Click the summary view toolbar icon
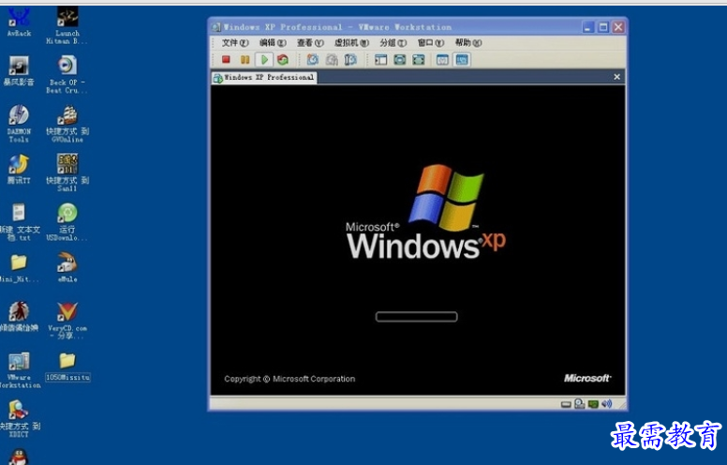 (x=442, y=59)
